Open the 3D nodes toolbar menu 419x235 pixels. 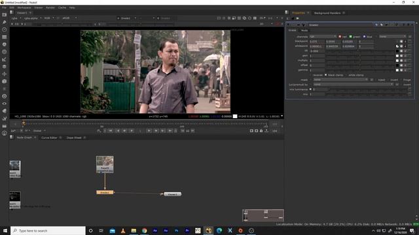(x=5, y=81)
